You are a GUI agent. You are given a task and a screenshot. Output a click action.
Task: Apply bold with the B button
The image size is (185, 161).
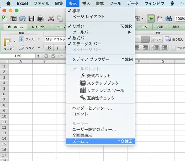click(x=49, y=48)
